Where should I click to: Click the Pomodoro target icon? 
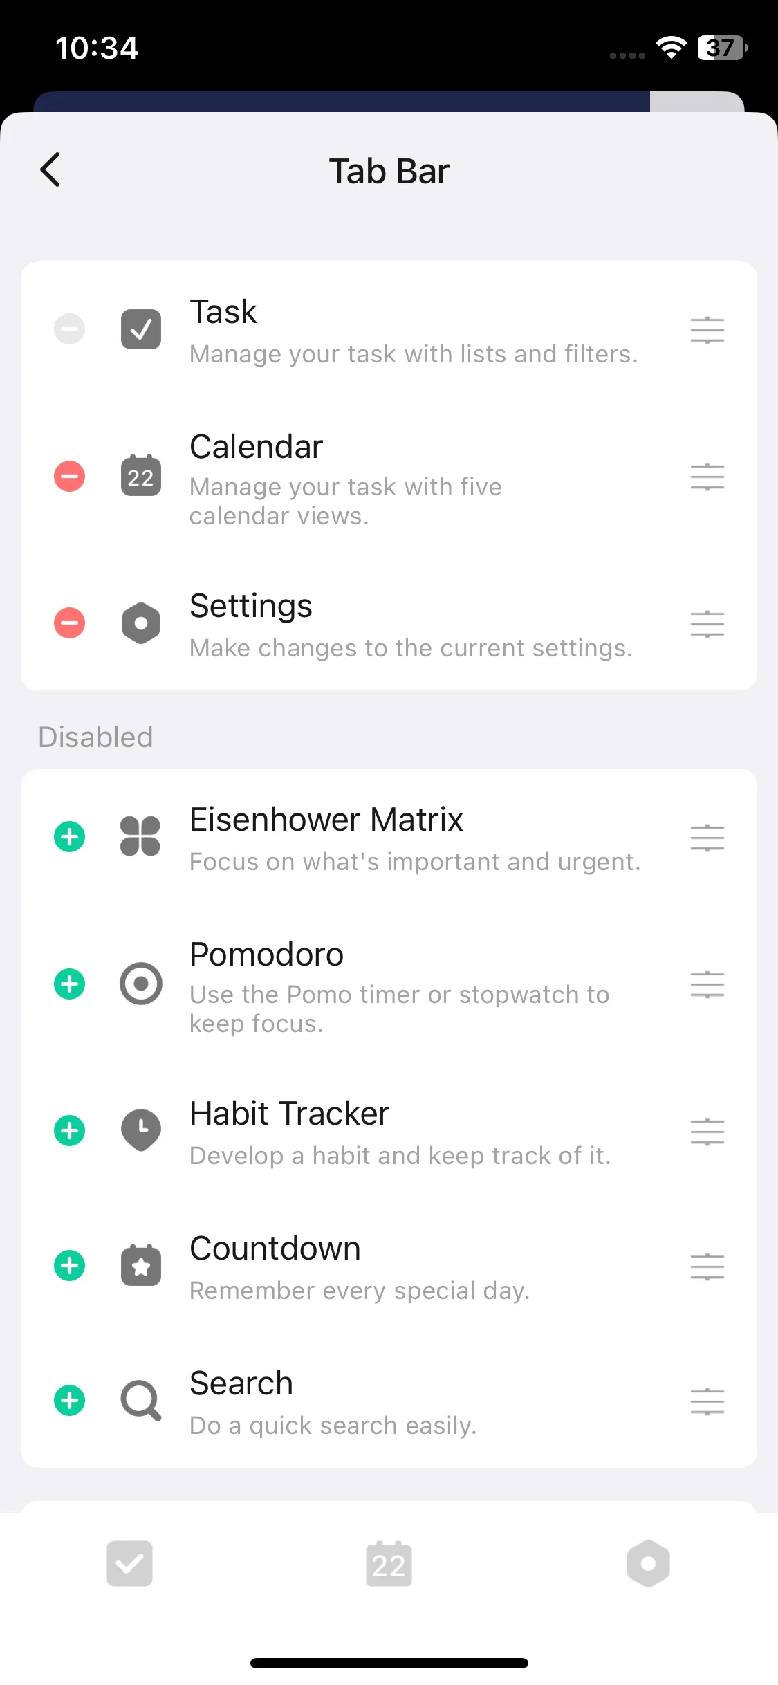coord(141,984)
